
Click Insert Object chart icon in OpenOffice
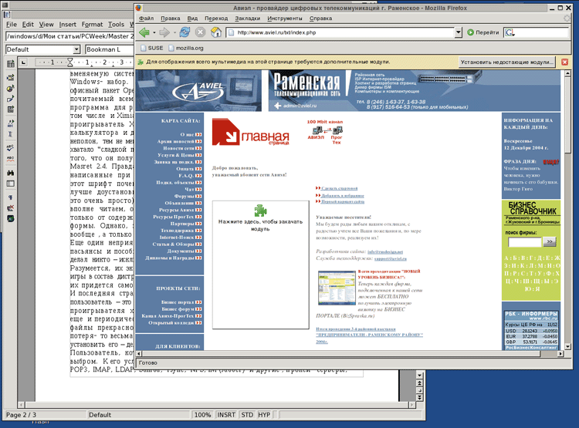(x=11, y=89)
